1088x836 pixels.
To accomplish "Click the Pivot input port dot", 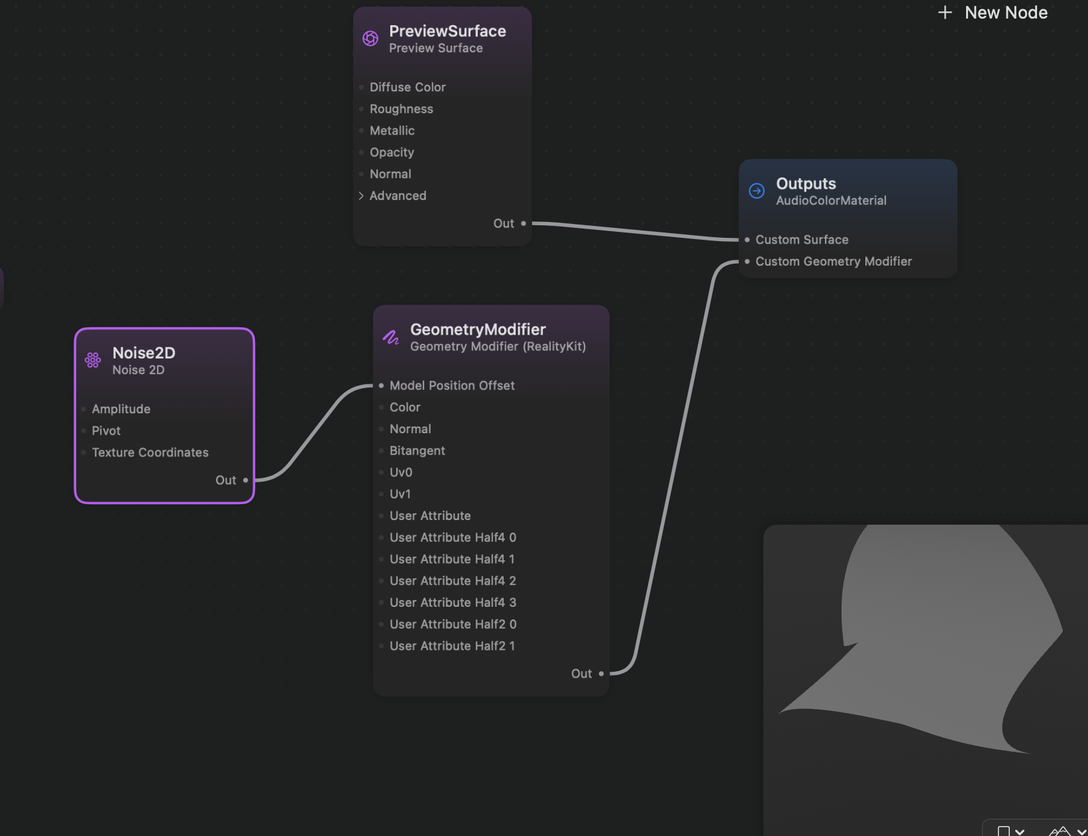I will [83, 431].
